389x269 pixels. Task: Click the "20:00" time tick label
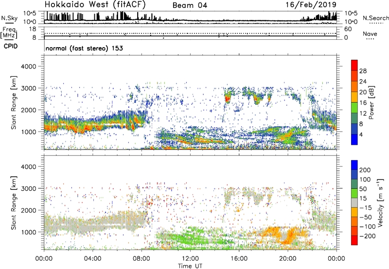[x=288, y=259]
